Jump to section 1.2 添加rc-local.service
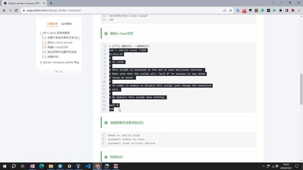The height and width of the screenshot is (170, 303). click(57, 42)
